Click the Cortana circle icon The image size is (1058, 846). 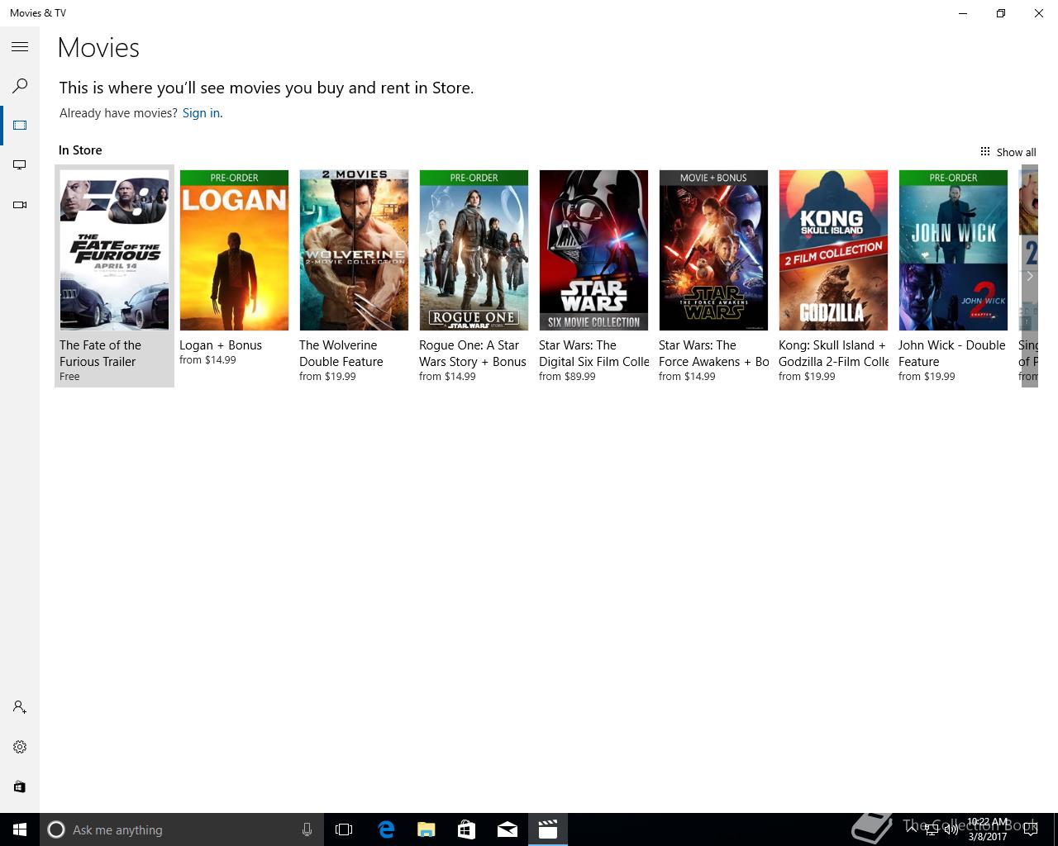pyautogui.click(x=56, y=829)
